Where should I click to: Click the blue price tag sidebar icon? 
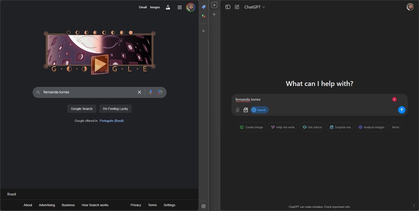coord(204,7)
